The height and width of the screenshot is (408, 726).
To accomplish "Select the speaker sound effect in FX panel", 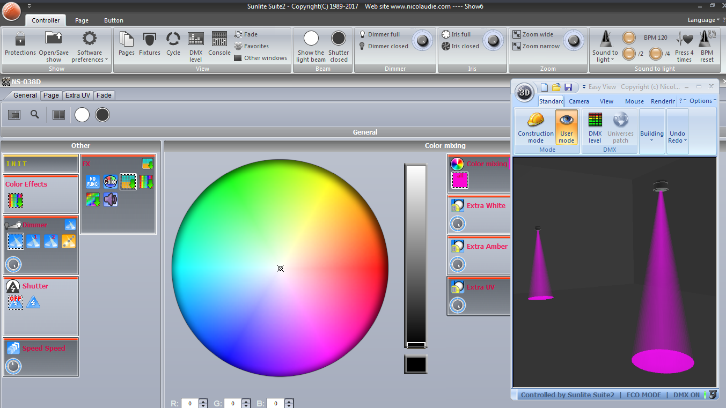I will click(111, 199).
